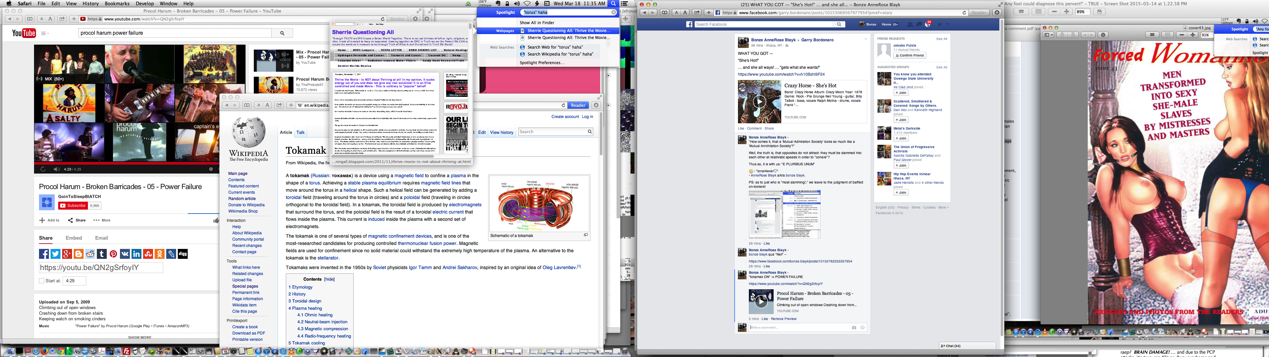Open the Facebook messages icon

919,24
